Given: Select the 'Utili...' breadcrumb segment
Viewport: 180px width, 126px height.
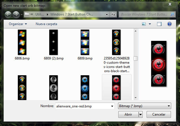Looking at the screenshot, I should (x=40, y=14).
